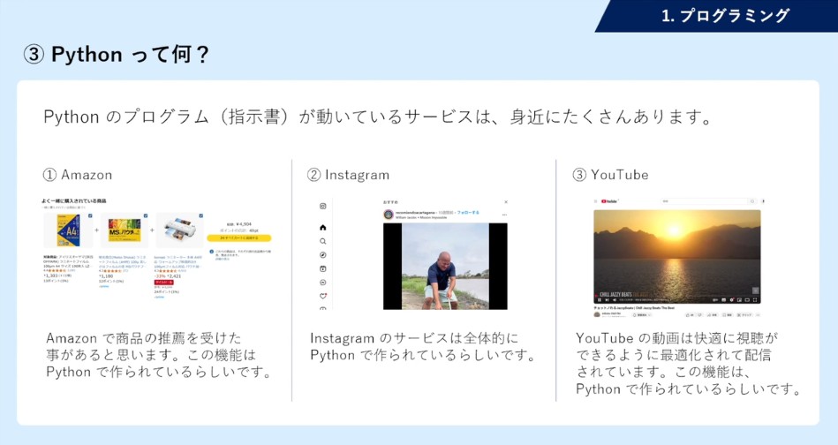
Task: Click the yellow add-all-to-cart Amazon button
Action: [x=239, y=238]
